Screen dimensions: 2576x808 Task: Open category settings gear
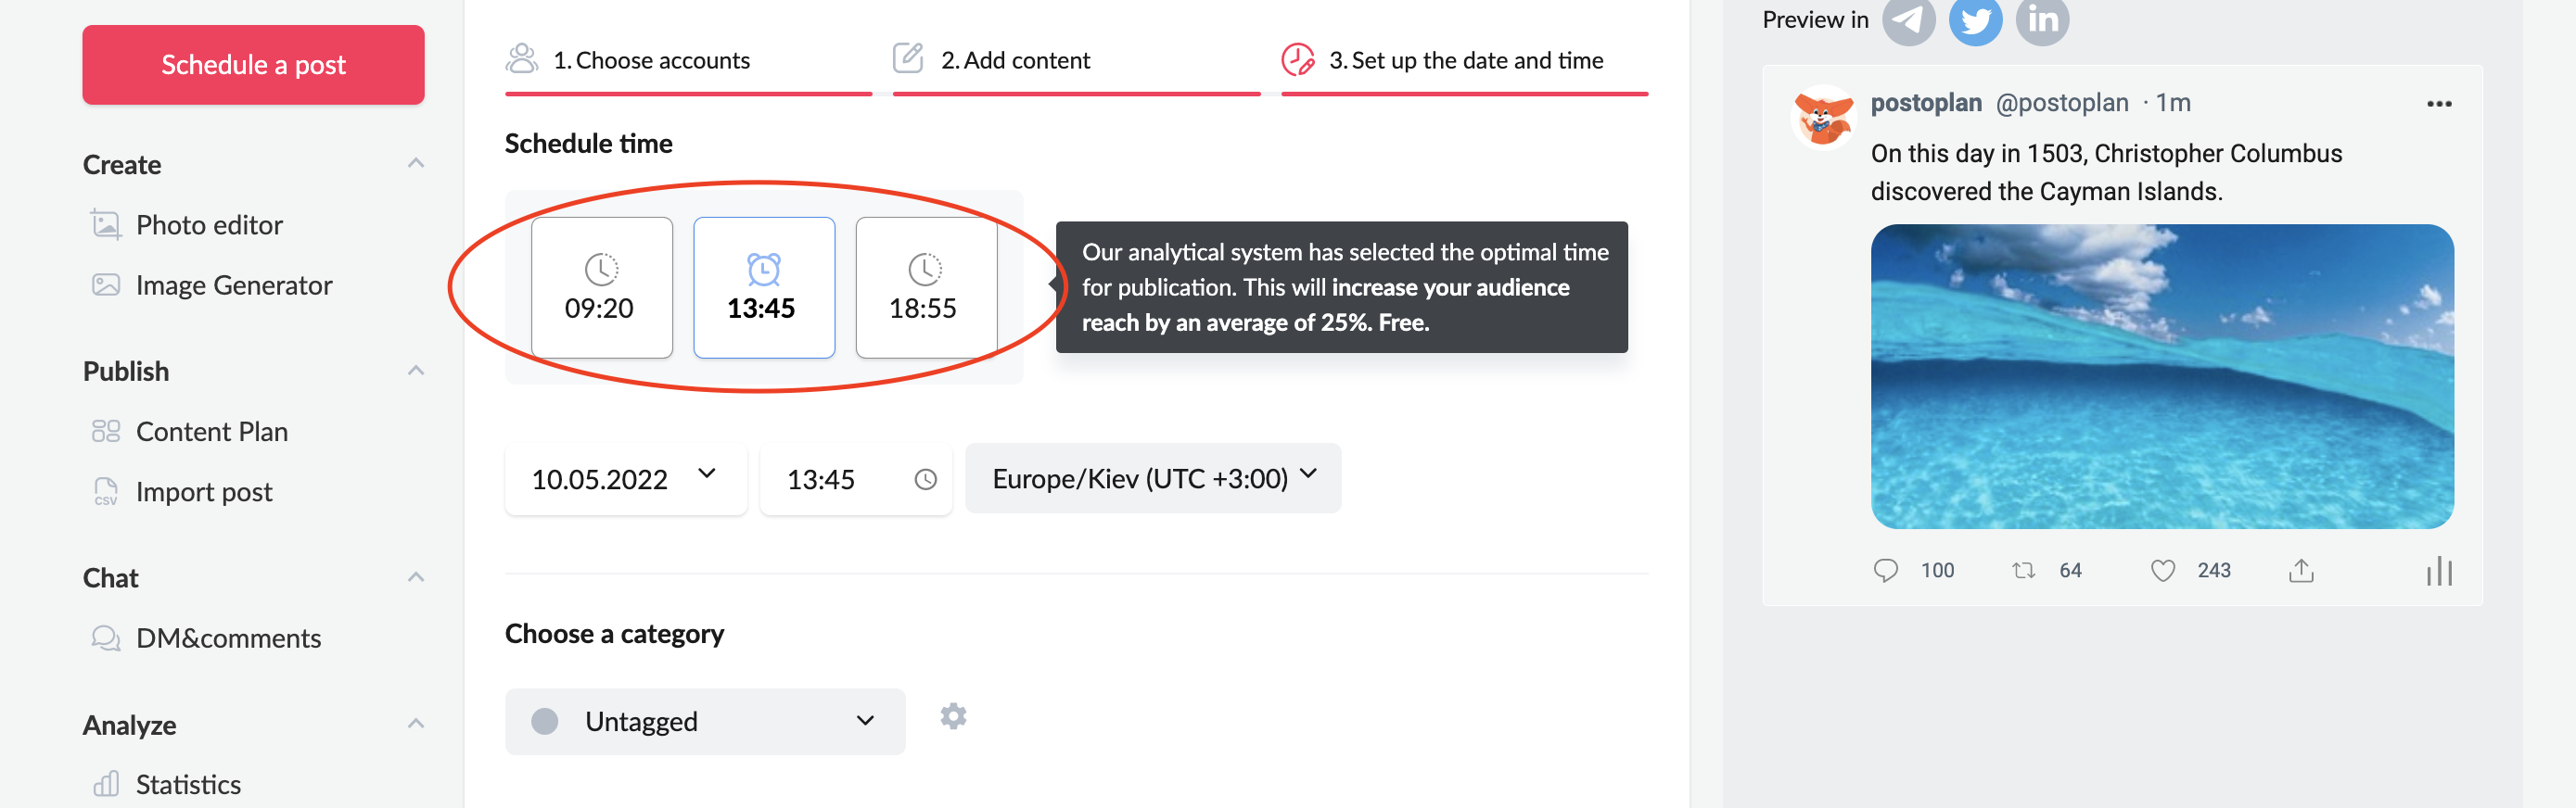[953, 716]
